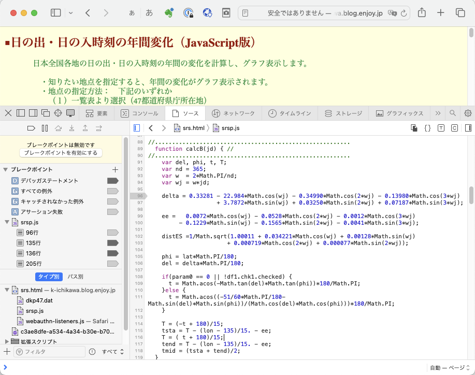Toggle the 205行 breakpoint
Viewport: 475px width, 375px height.
click(113, 264)
